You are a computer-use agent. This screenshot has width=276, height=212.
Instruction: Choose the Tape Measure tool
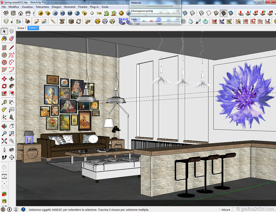point(4,102)
